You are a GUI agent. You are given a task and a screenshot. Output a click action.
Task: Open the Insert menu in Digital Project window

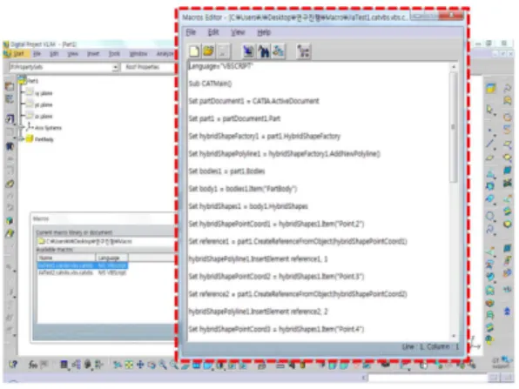point(93,54)
